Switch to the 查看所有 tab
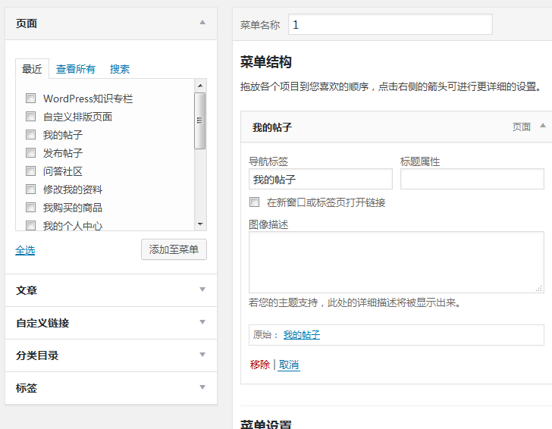Image resolution: width=552 pixels, height=429 pixels. [76, 69]
